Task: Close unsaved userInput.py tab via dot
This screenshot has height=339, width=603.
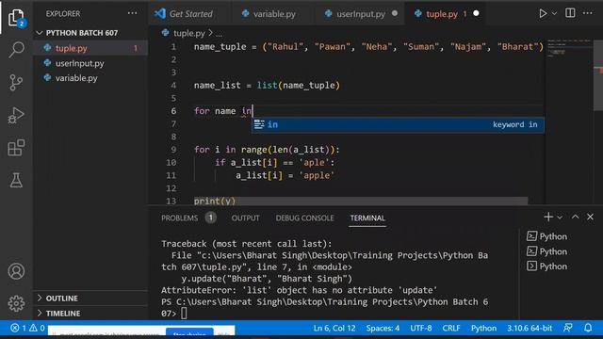Action: [x=395, y=13]
